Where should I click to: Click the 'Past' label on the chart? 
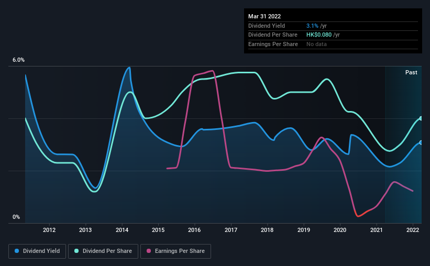coord(411,72)
